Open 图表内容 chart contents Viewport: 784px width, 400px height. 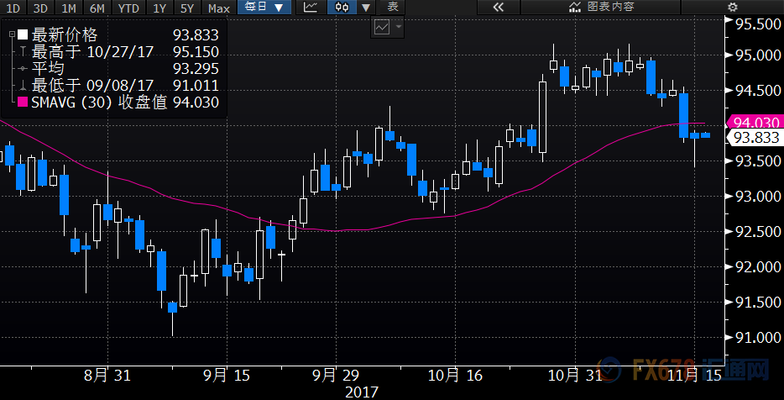602,8
